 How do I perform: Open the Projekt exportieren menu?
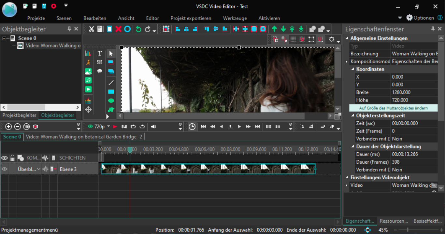point(191,18)
